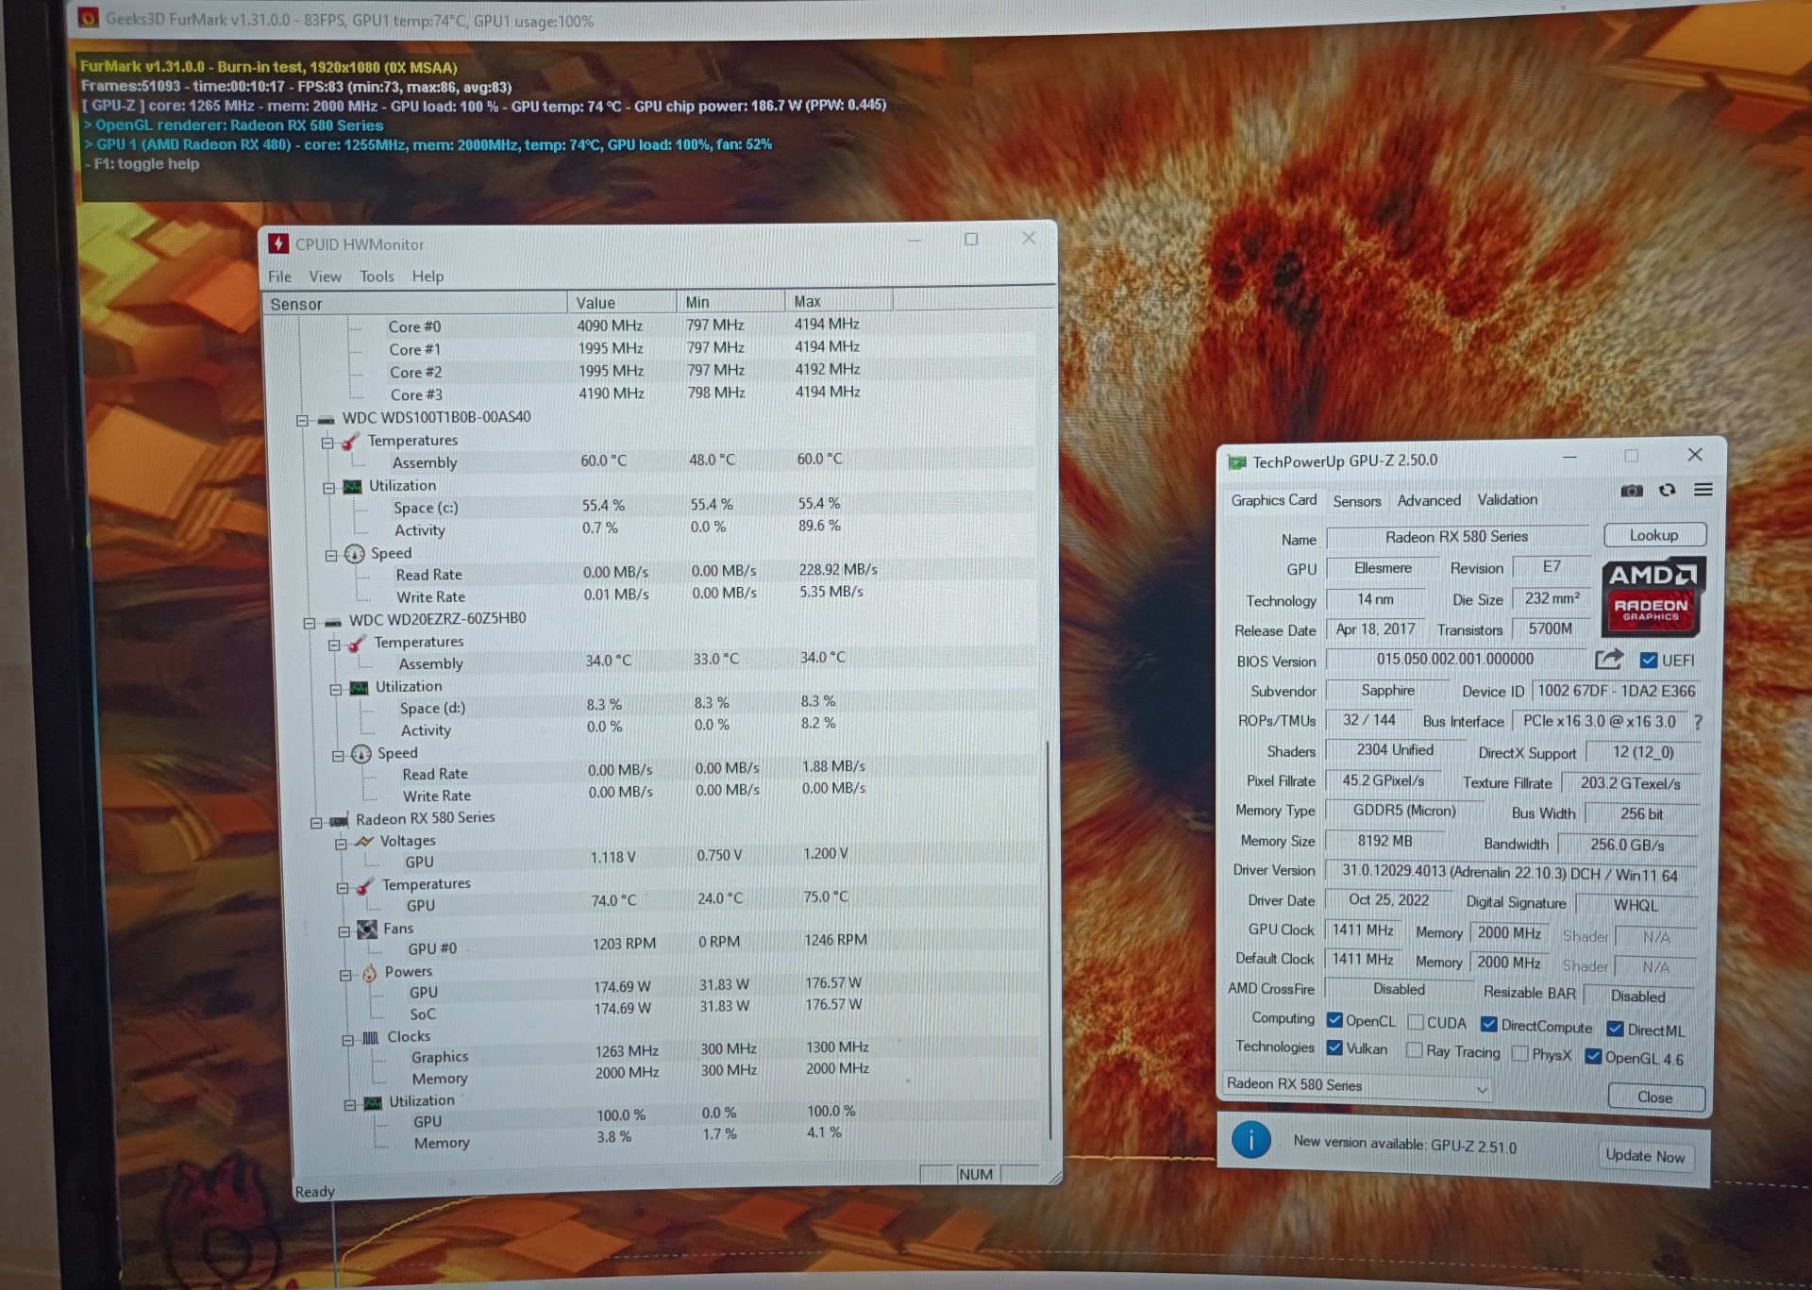Viewport: 1812px width, 1290px height.
Task: Open the GPU-Z hamburger menu
Action: point(1703,490)
